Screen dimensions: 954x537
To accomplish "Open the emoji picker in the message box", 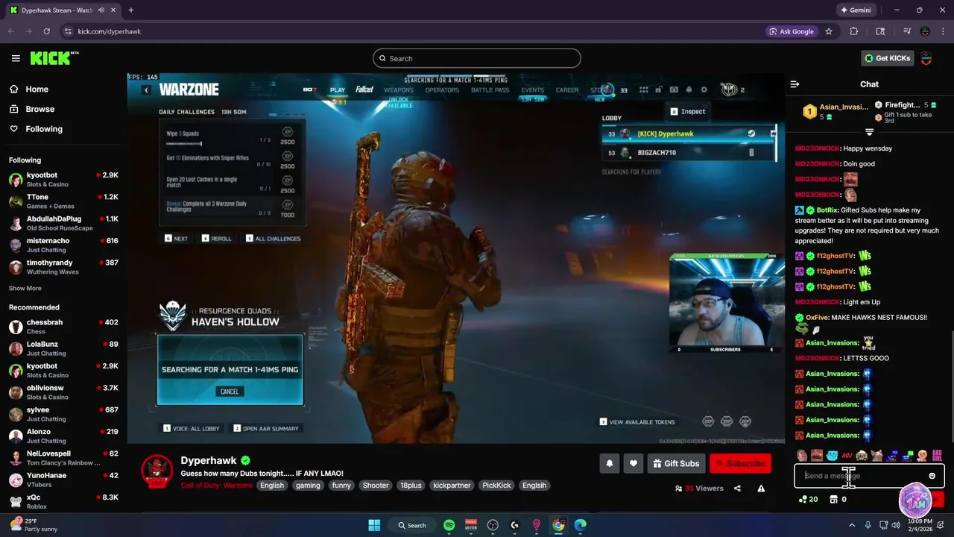I will (x=932, y=476).
